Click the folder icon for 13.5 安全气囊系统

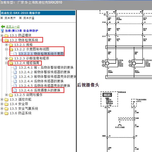click(6, 109)
